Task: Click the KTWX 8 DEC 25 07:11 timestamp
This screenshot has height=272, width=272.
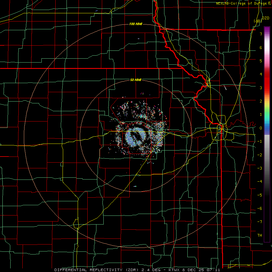Action: (x=194, y=270)
